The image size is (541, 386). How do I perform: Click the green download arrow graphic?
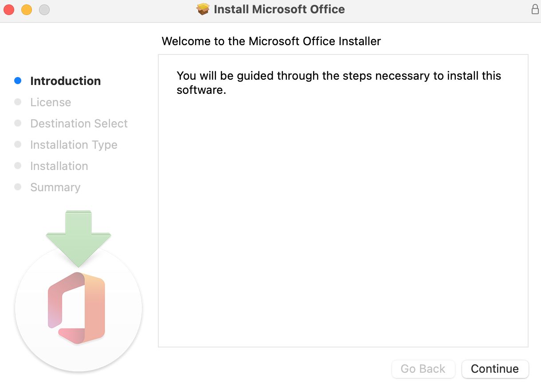coord(78,238)
